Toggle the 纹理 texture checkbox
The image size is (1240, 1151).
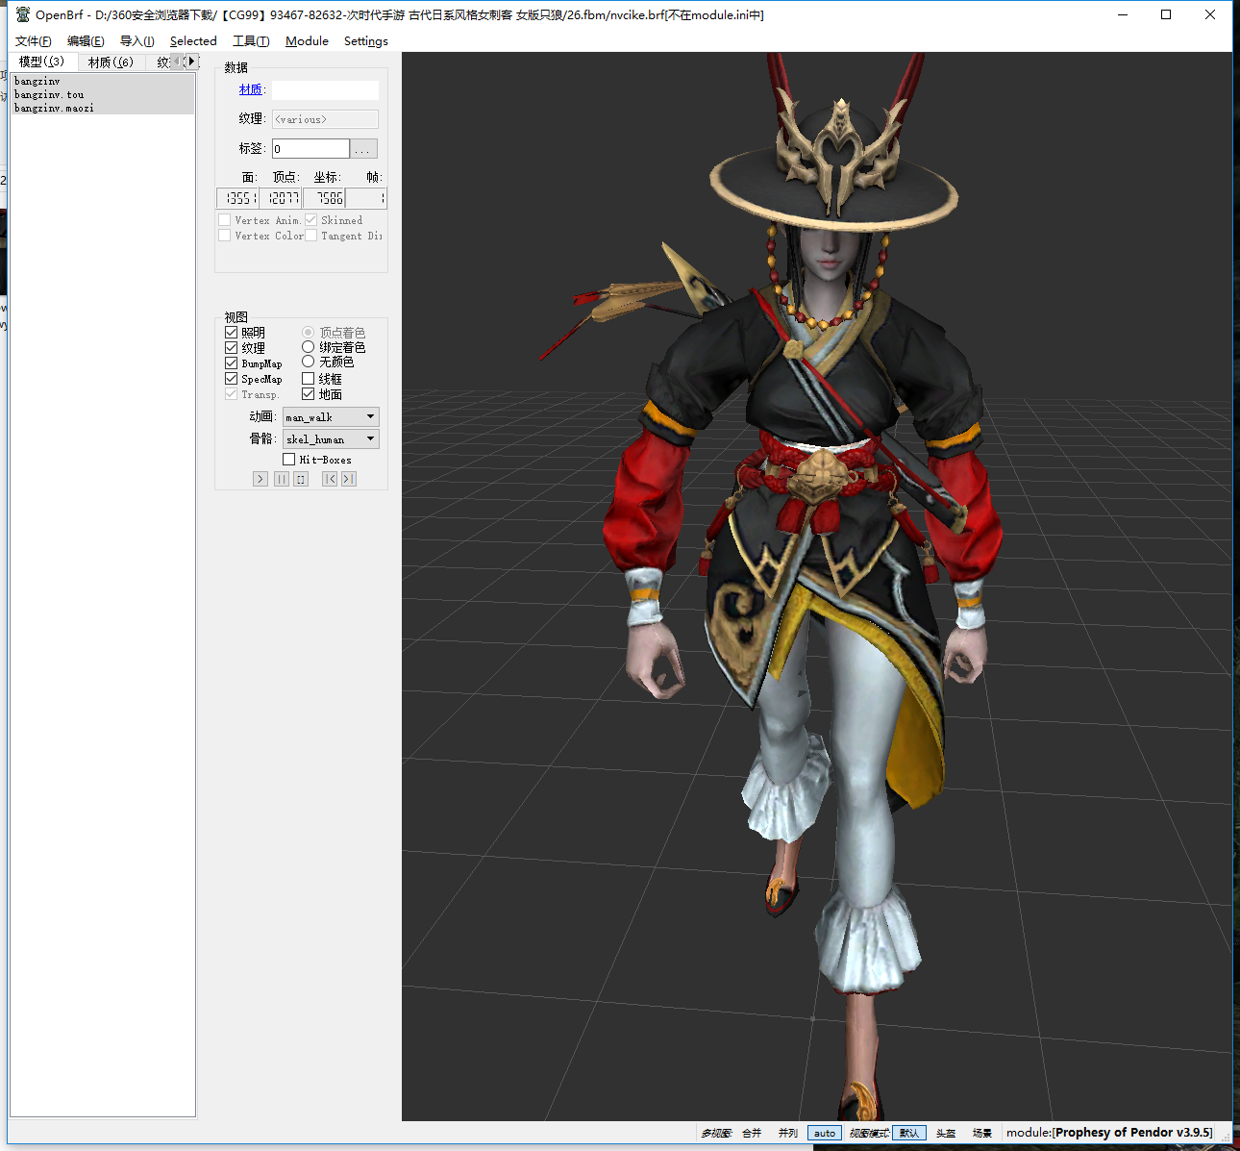tap(231, 348)
